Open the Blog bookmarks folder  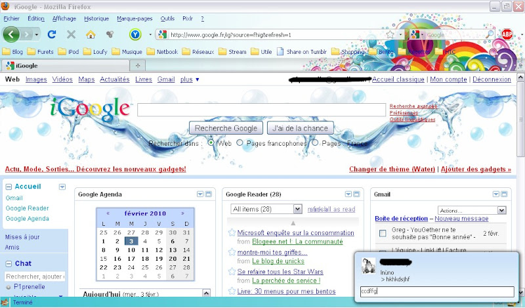coord(12,52)
